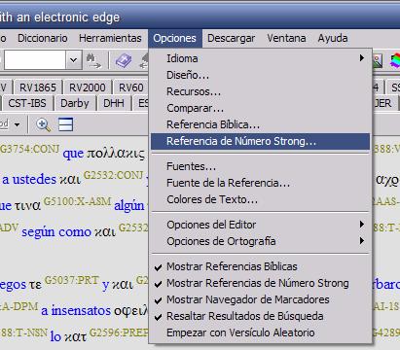Select Referencia Bíblica... menu item
The width and height of the screenshot is (400, 350).
click(260, 124)
